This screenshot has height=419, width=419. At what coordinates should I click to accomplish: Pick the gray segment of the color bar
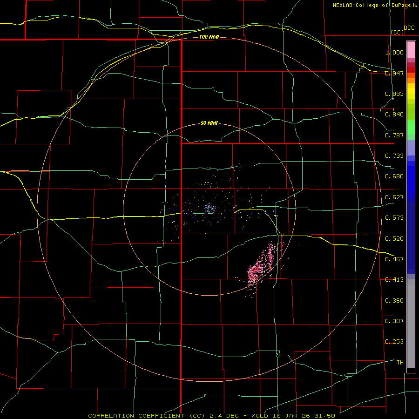[x=411, y=324]
